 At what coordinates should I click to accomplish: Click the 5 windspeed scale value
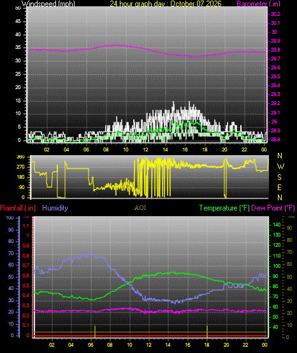[x=19, y=127]
